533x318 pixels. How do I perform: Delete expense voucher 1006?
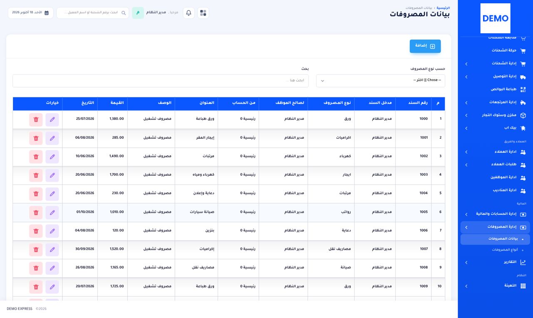(36, 231)
